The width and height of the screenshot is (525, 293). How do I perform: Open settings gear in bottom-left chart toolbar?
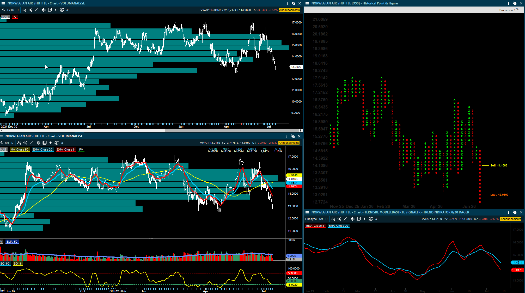tap(39, 143)
